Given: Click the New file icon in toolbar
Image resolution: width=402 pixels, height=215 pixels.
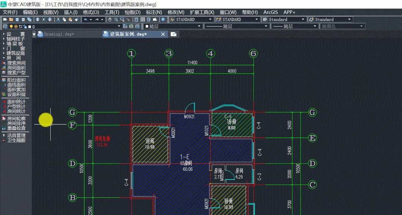Looking at the screenshot, I should (x=5, y=19).
